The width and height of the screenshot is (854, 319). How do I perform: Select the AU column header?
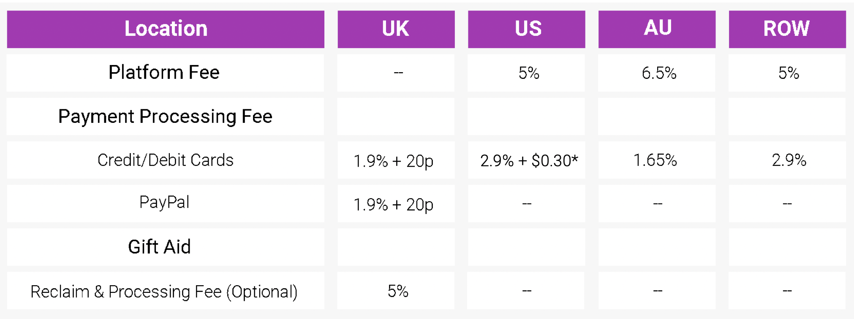click(x=657, y=29)
